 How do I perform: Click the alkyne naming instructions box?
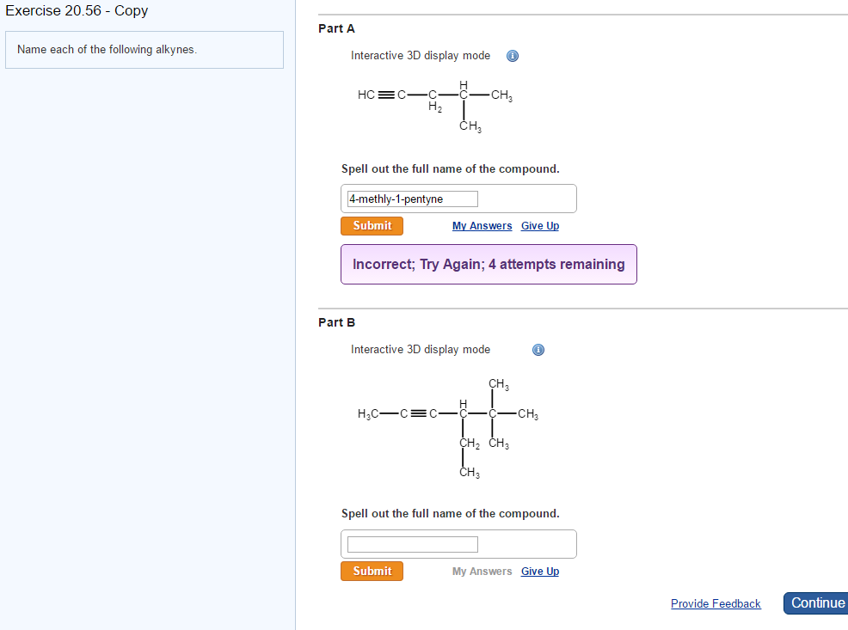click(x=144, y=49)
